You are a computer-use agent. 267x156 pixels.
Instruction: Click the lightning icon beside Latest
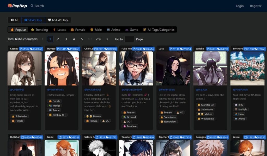54,30
